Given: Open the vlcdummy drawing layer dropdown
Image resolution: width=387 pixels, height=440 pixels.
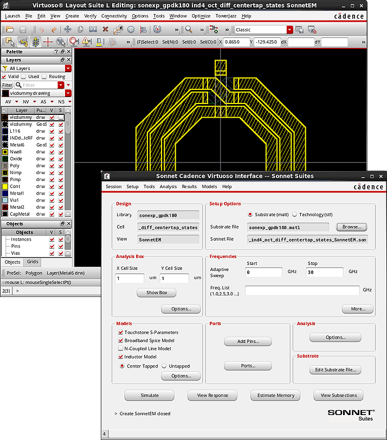Looking at the screenshot, I should coord(68,93).
